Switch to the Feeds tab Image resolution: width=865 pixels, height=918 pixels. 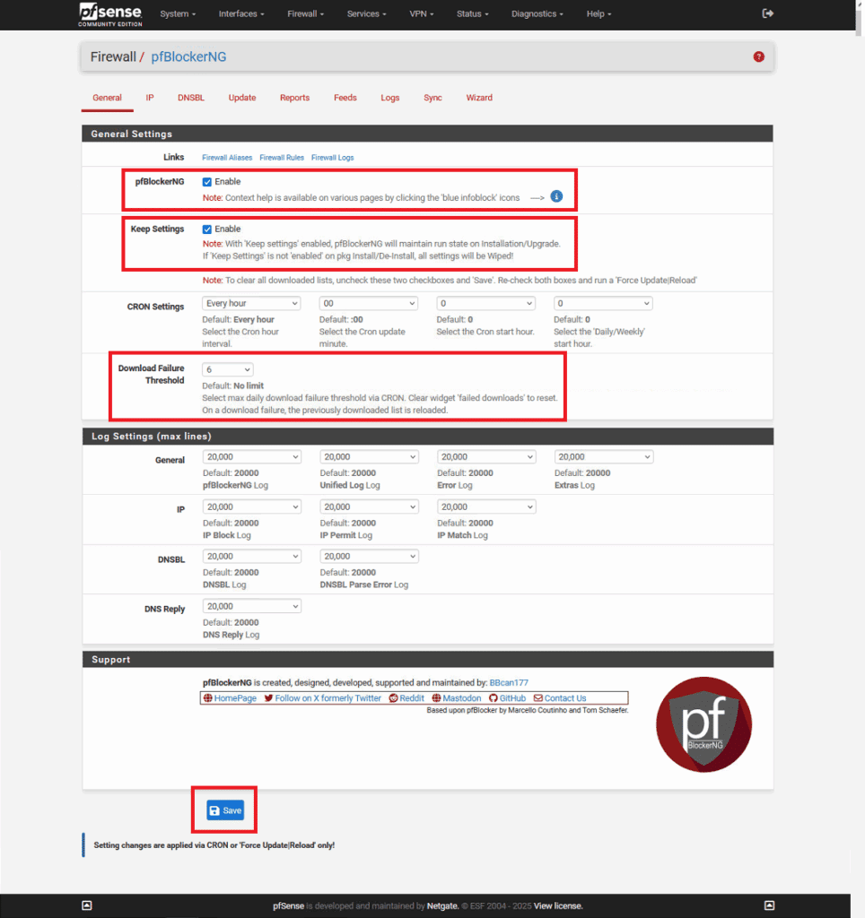click(345, 98)
